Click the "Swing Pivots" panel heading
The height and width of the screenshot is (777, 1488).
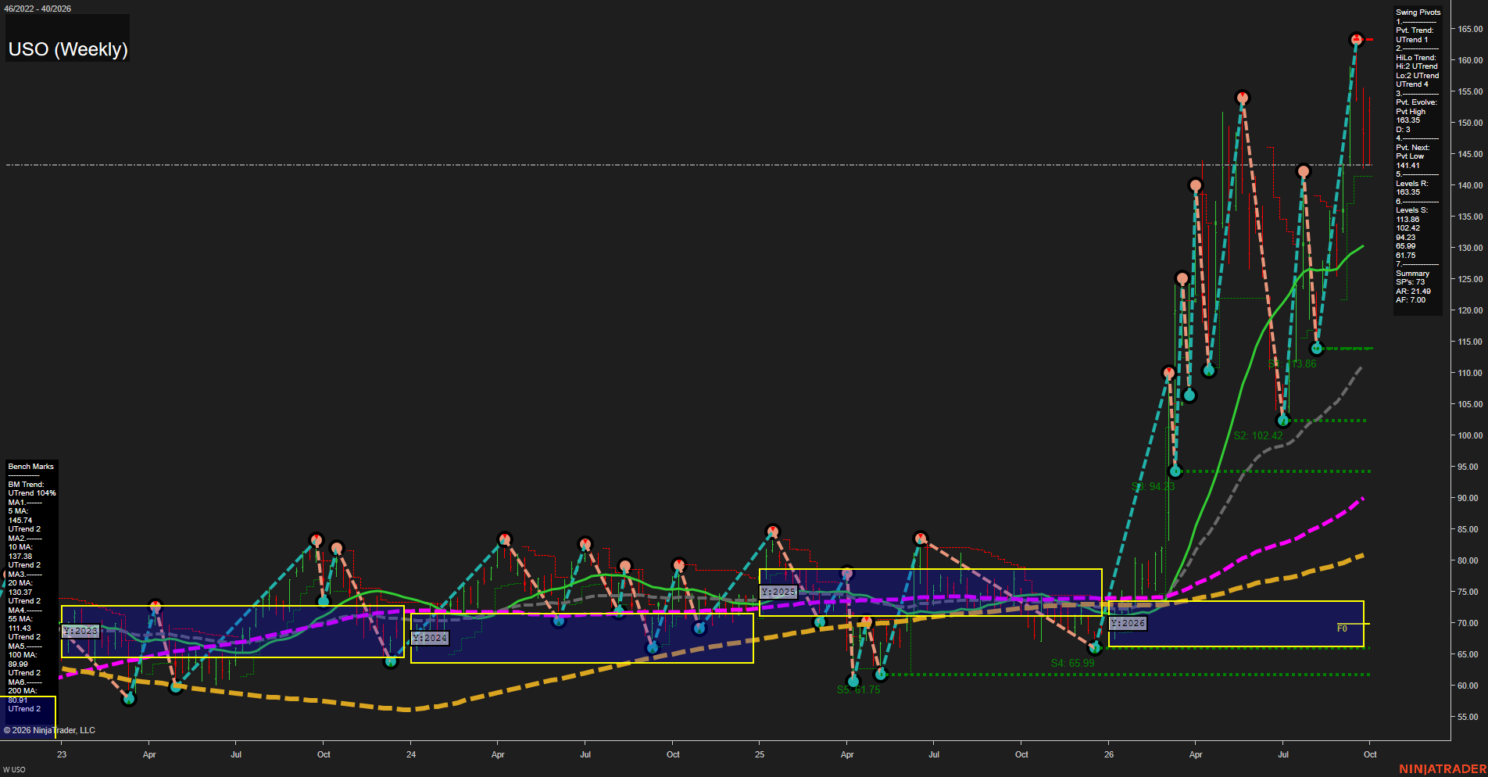click(x=1418, y=13)
